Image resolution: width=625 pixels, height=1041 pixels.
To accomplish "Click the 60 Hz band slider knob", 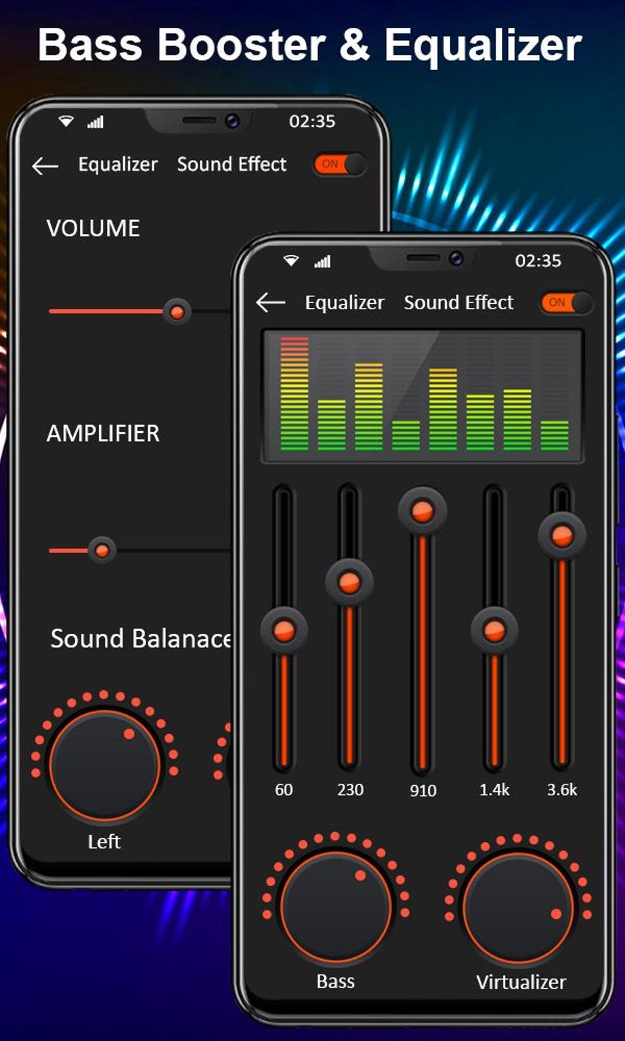I will (x=284, y=630).
